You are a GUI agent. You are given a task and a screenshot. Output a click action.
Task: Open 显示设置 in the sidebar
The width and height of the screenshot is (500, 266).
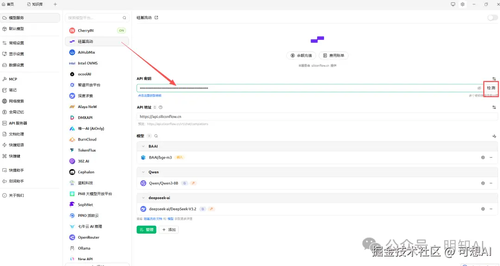[x=30, y=54]
